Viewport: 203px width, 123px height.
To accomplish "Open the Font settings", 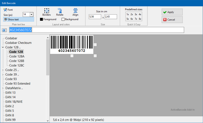I will pyautogui.click(x=8, y=10).
